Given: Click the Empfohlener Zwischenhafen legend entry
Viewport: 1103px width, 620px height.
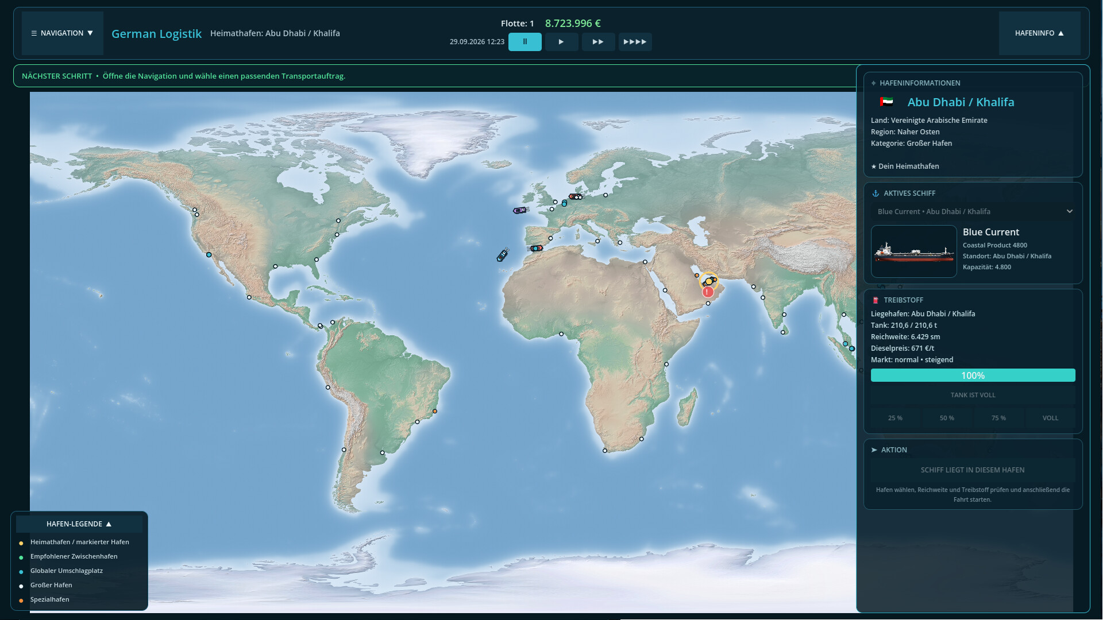Looking at the screenshot, I should tap(74, 556).
